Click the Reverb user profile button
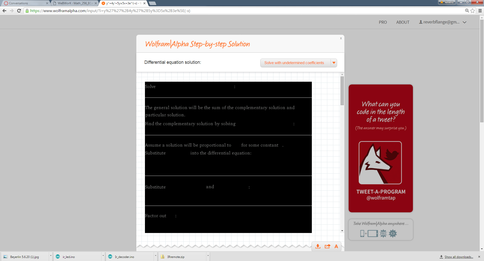The height and width of the screenshot is (261, 484). (447, 2)
